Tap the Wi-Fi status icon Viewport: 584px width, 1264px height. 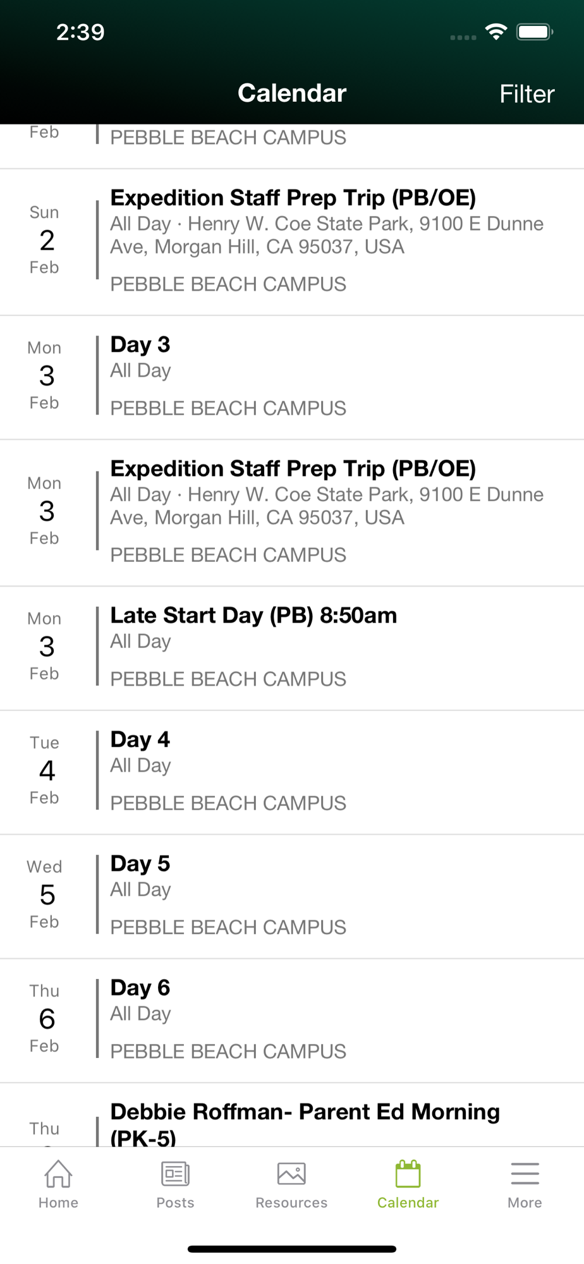point(496,32)
